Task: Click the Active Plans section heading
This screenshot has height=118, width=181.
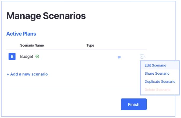Action: [x=21, y=34]
